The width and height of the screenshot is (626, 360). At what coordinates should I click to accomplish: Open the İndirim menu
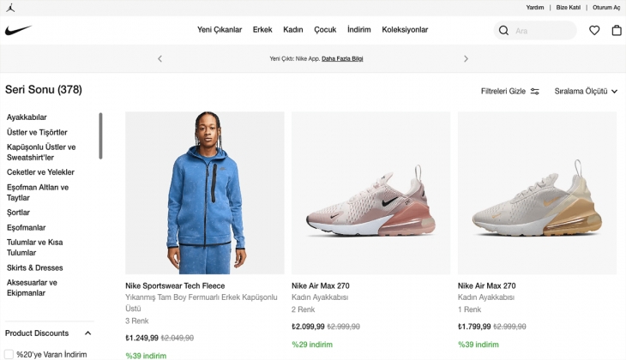point(358,30)
